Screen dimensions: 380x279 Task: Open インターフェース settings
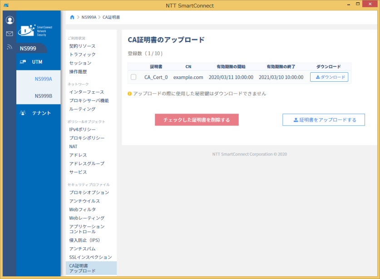tap(87, 92)
